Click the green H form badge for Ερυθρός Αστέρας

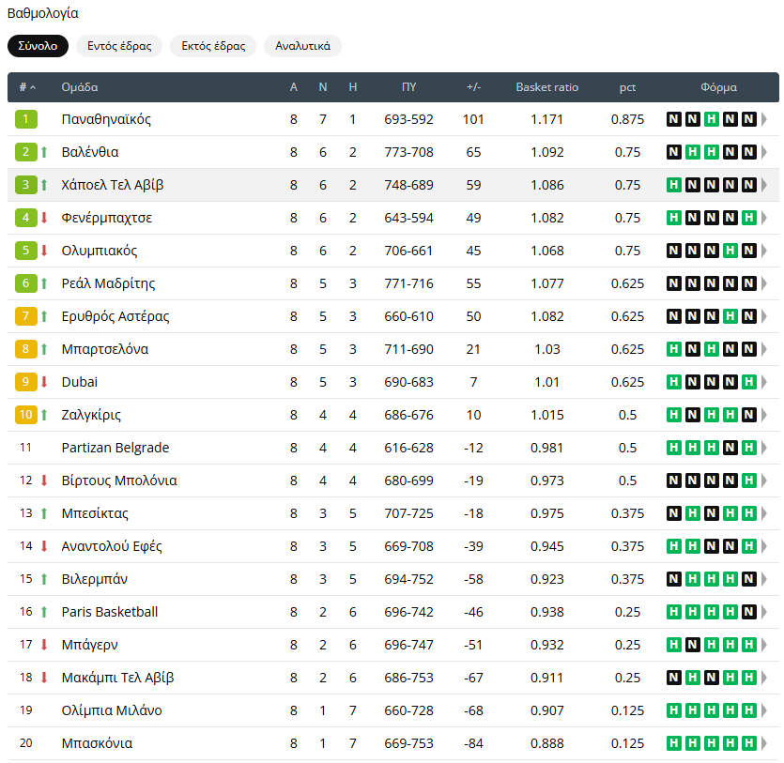(730, 316)
